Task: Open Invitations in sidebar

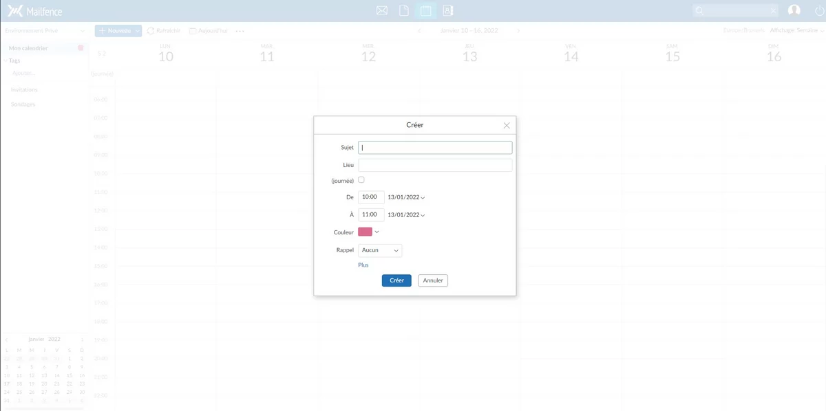Action: [x=24, y=90]
